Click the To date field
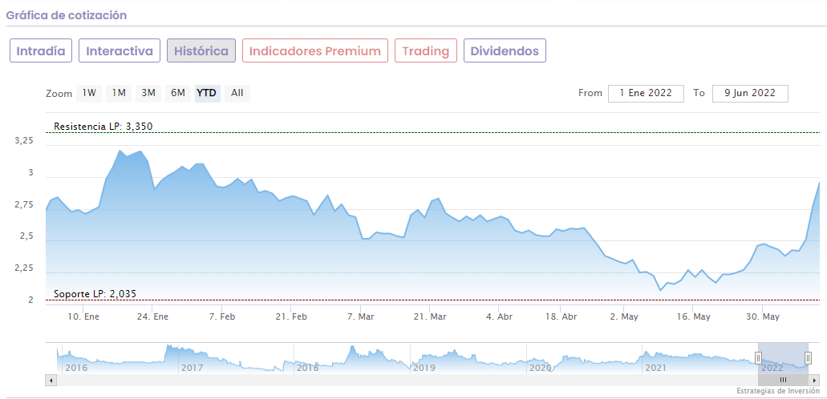 750,93
